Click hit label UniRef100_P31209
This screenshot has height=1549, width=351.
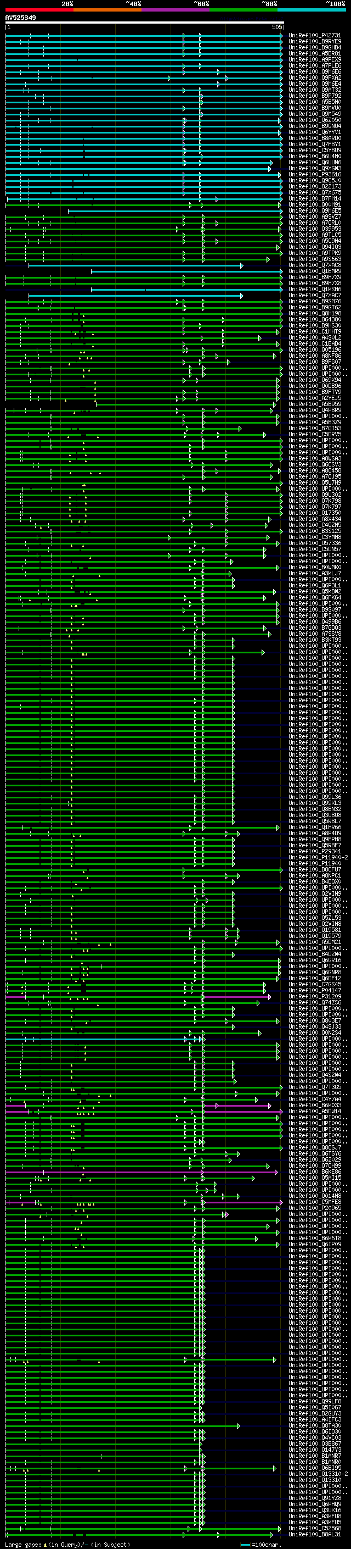click(315, 996)
